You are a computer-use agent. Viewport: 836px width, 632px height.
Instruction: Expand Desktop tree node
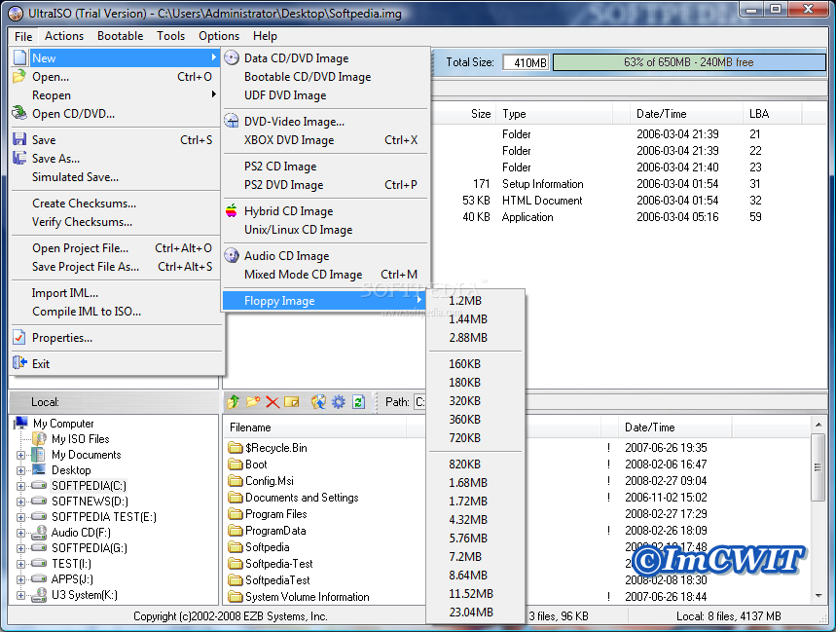pos(20,470)
